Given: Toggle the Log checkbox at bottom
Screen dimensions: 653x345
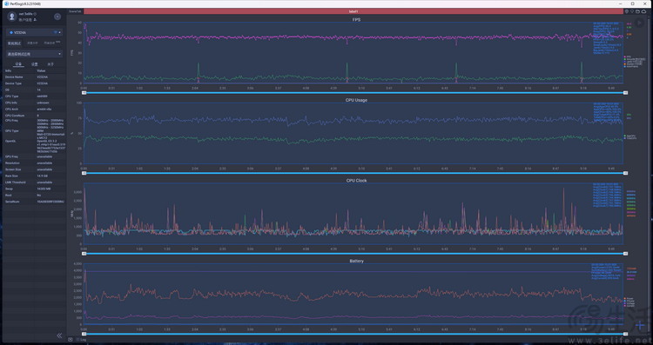Looking at the screenshot, I should click(77, 340).
